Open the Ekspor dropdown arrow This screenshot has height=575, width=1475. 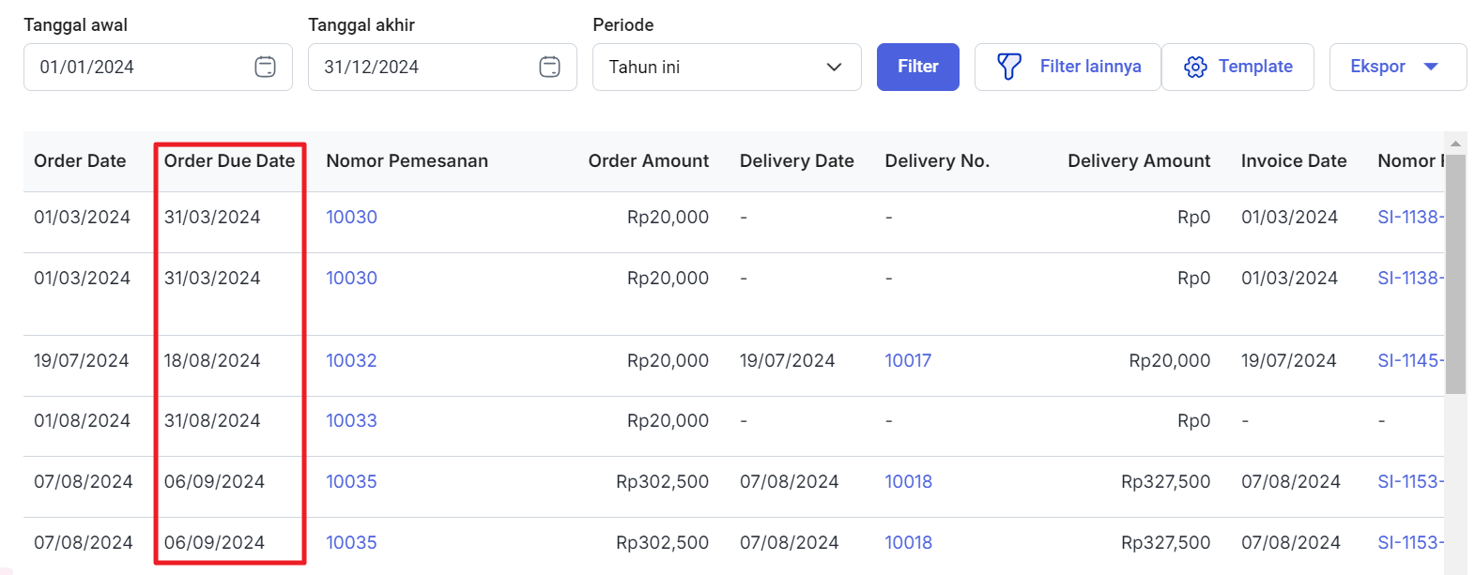click(x=1431, y=67)
